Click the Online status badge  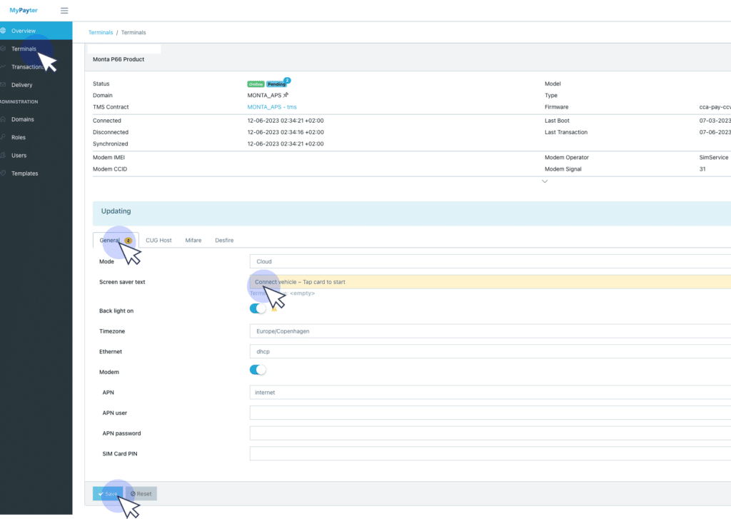(256, 84)
